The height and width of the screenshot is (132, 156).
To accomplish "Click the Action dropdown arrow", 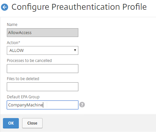I will [x=75, y=50].
